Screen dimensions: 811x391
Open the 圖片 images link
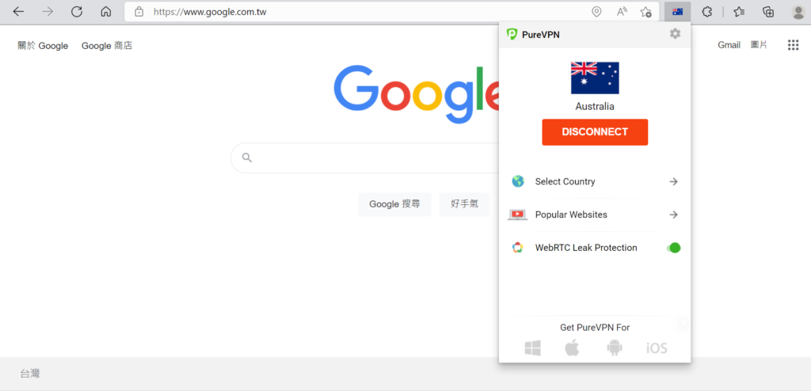click(x=759, y=45)
